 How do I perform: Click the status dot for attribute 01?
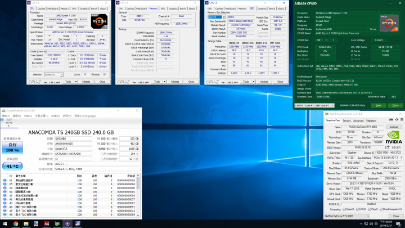point(4,180)
